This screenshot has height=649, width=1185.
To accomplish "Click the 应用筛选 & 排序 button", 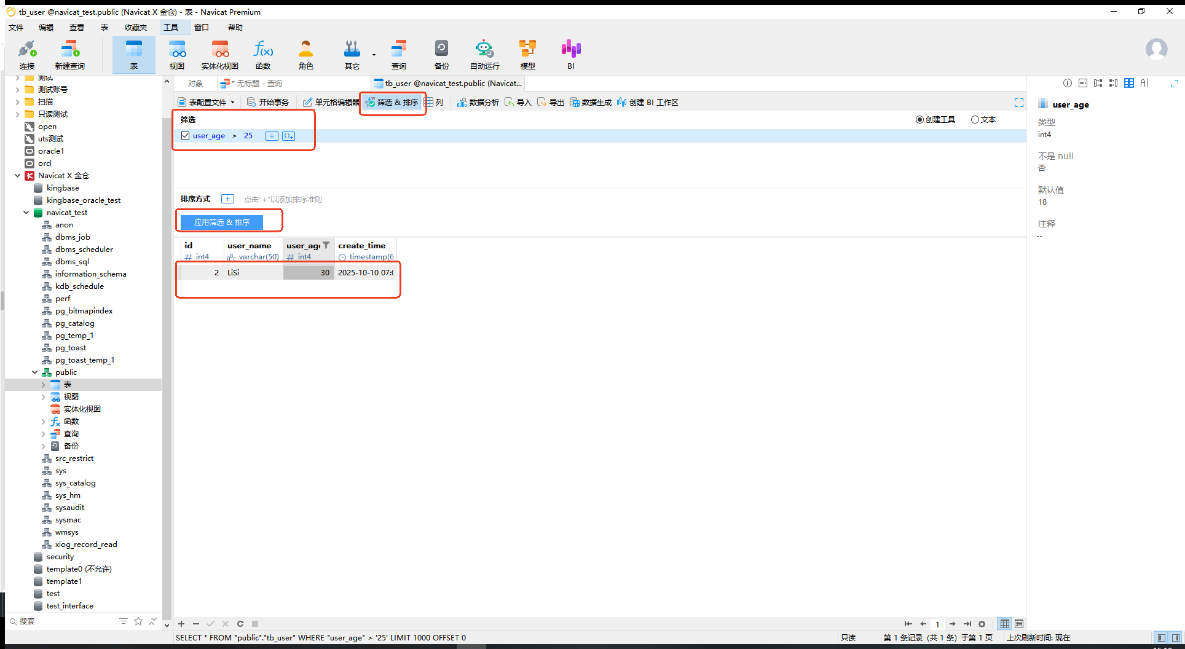I will (222, 222).
